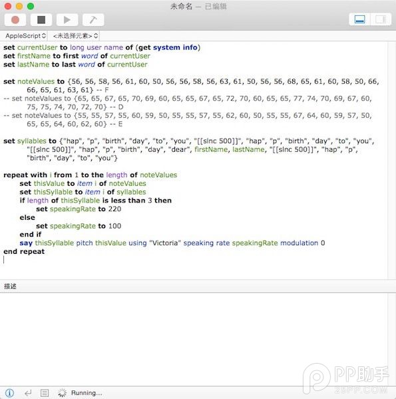Click the Record button in toolbar
Image resolution: width=396 pixels, height=399 pixels.
pos(15,20)
